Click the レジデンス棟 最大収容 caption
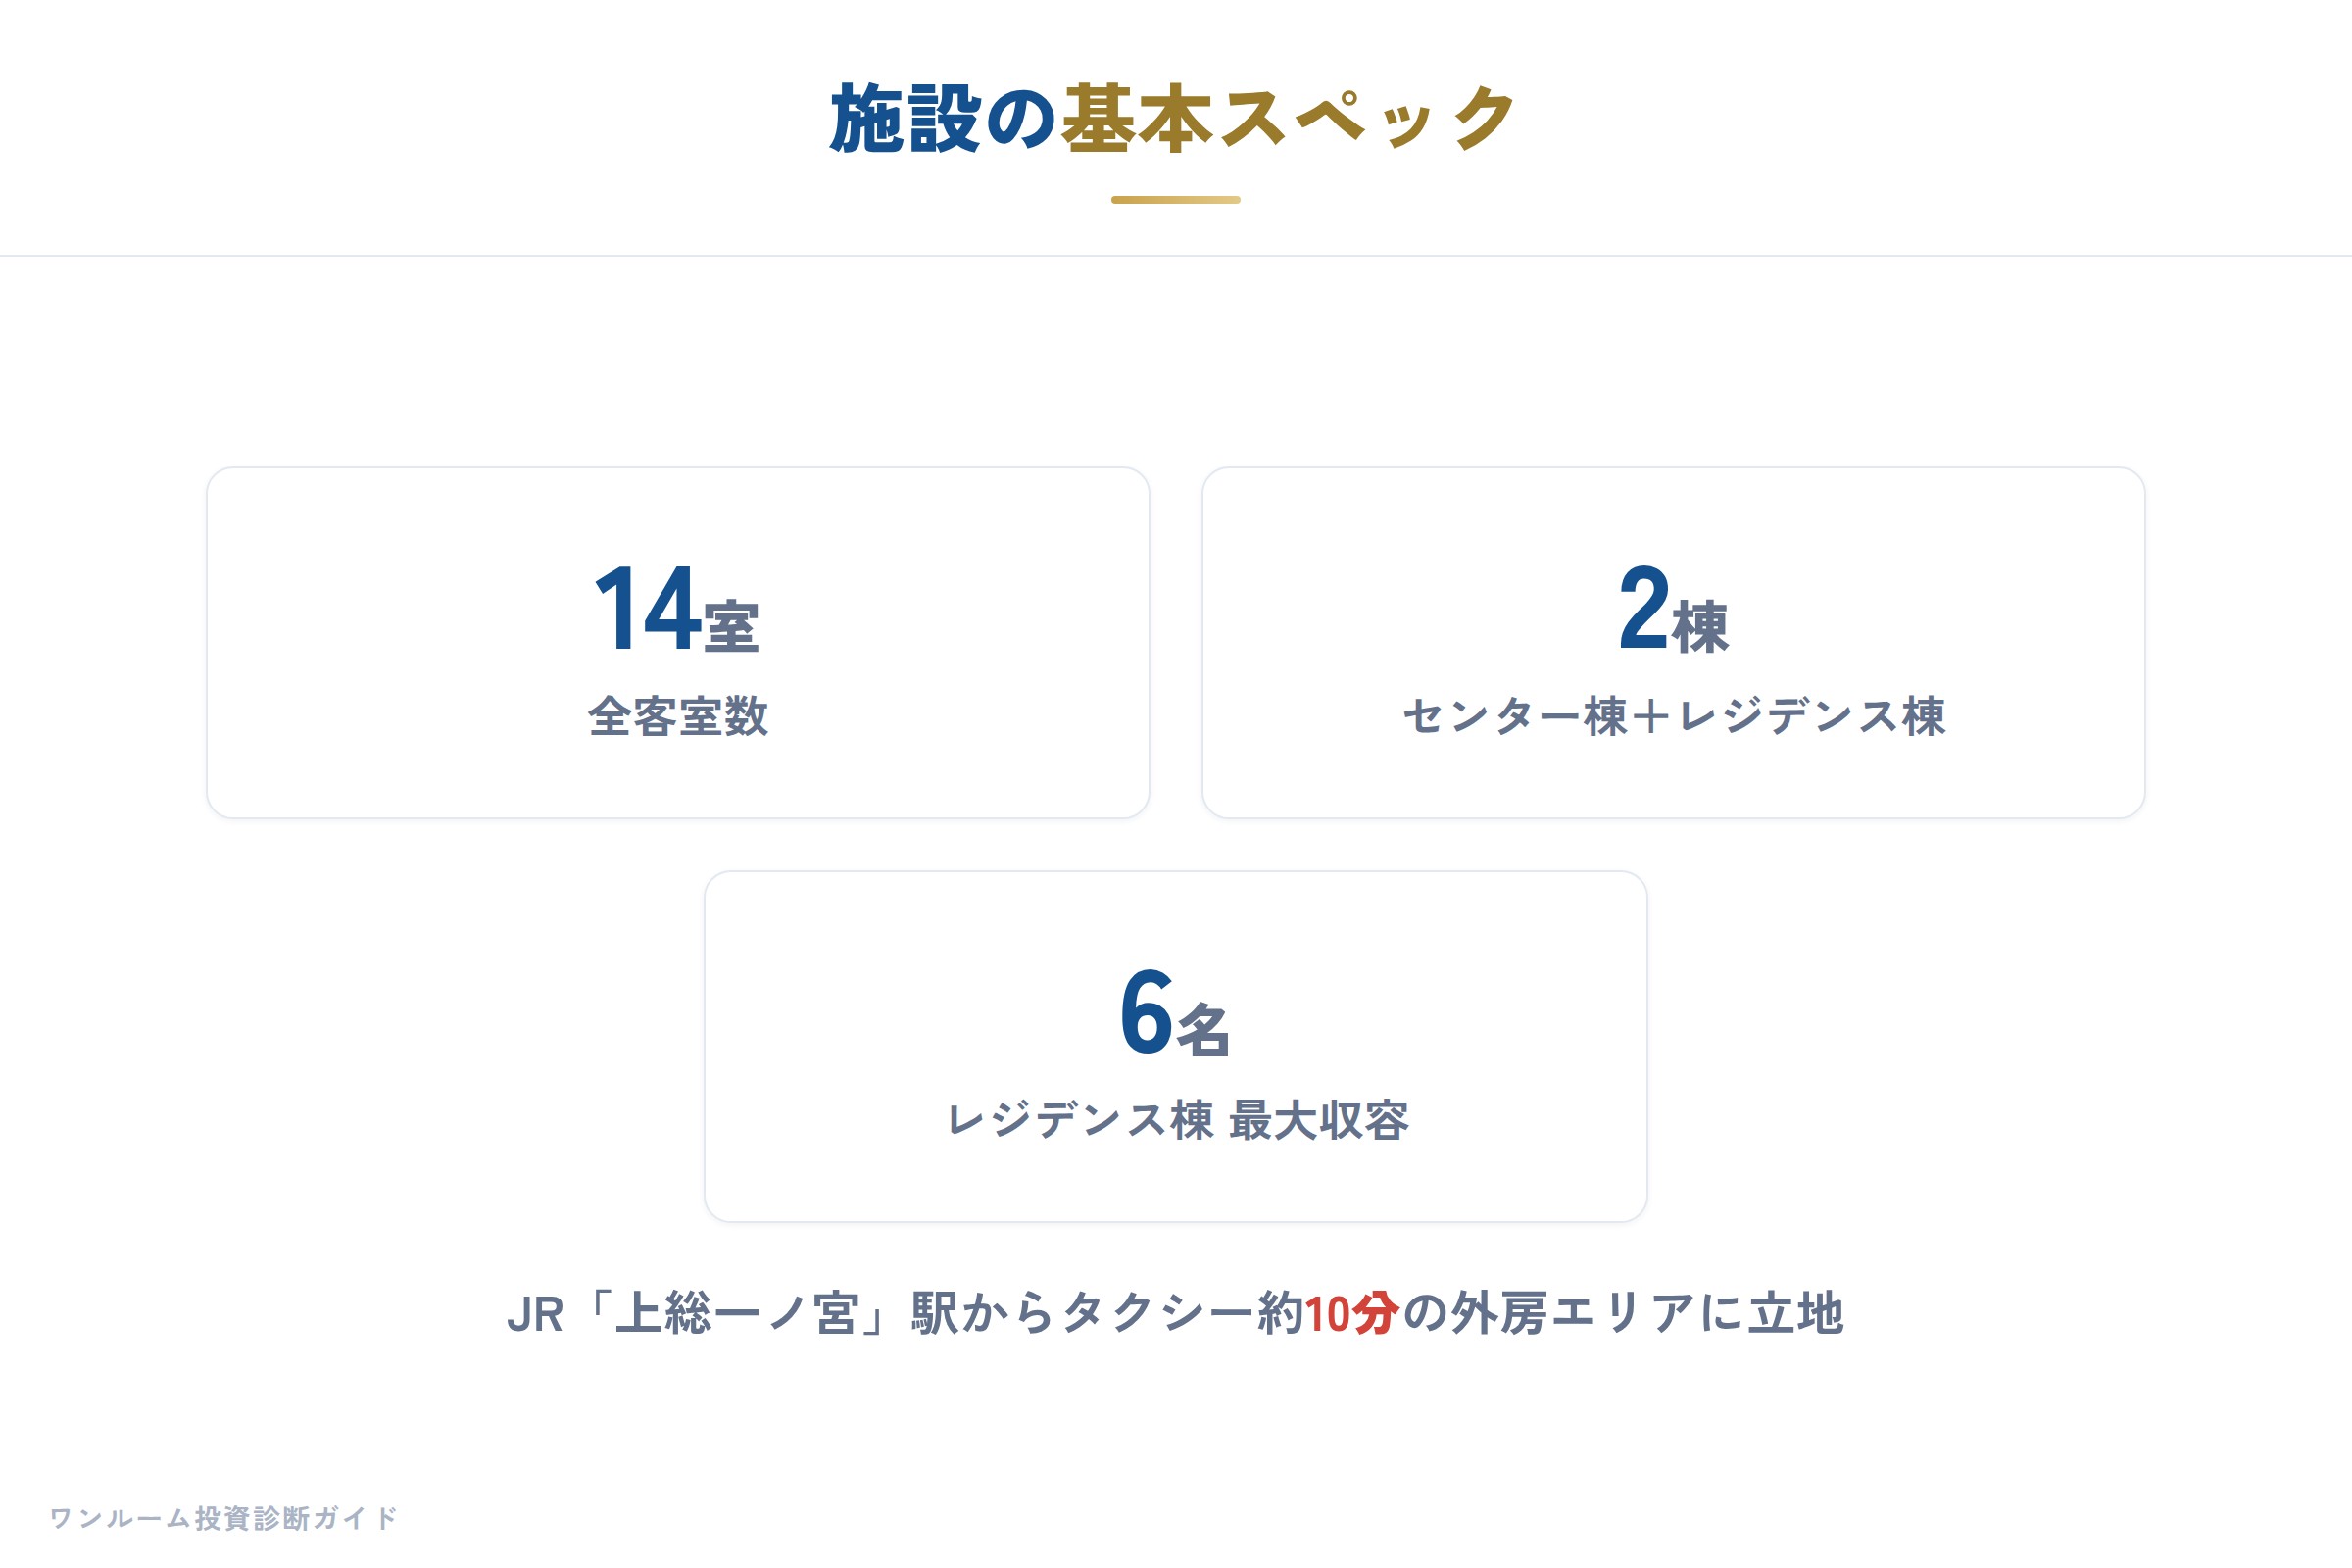The height and width of the screenshot is (1568, 2352). click(x=1177, y=1120)
